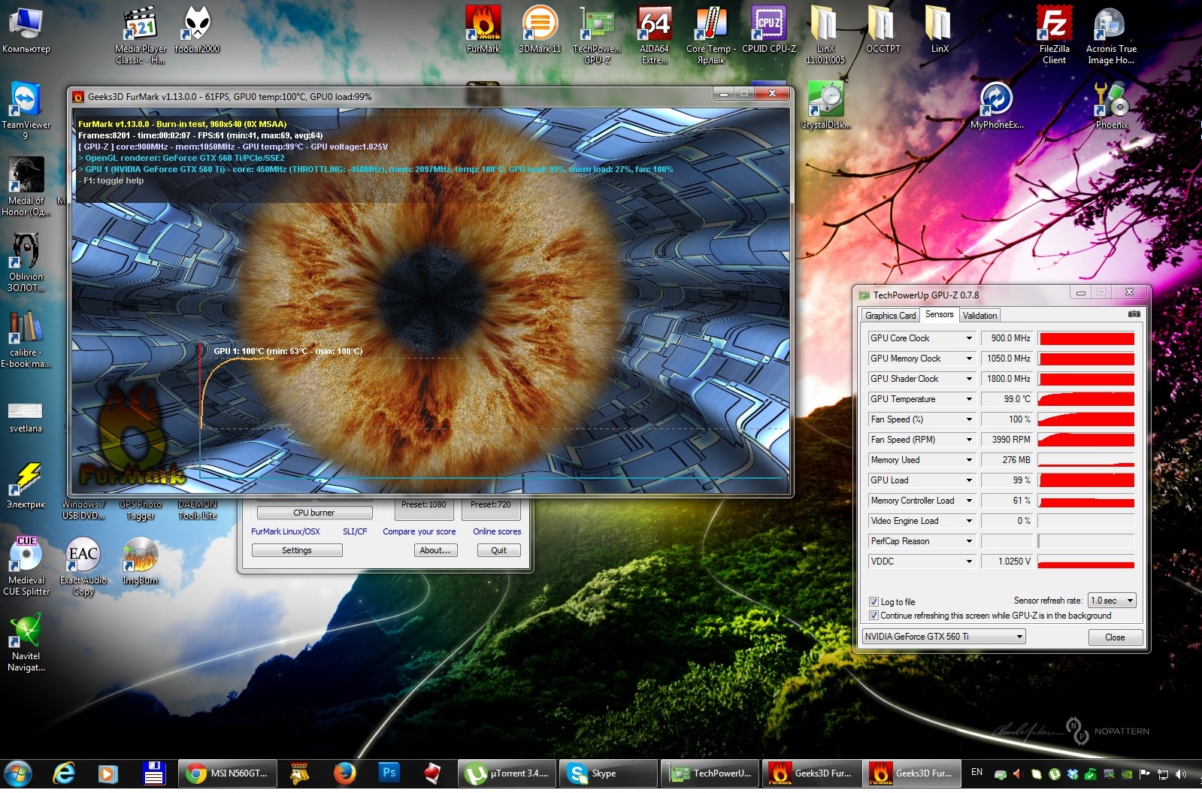Click the Preset:1080 benchmark button

[424, 508]
